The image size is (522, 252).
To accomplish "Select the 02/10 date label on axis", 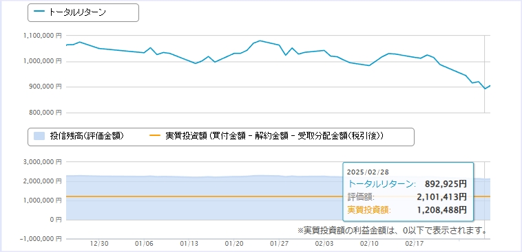I will 369,244.
